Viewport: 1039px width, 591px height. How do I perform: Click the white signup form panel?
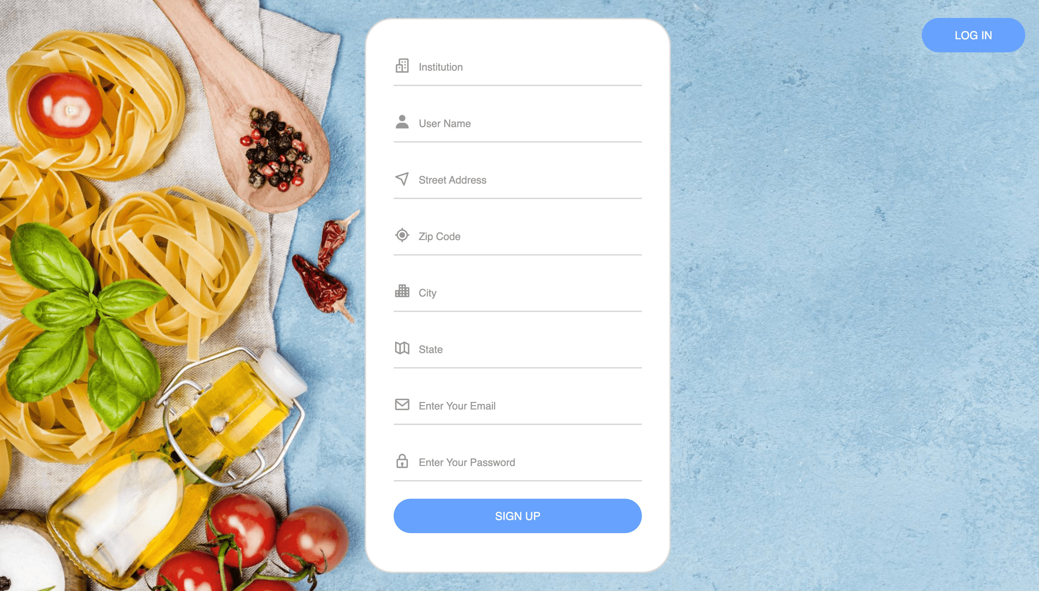tap(517, 295)
